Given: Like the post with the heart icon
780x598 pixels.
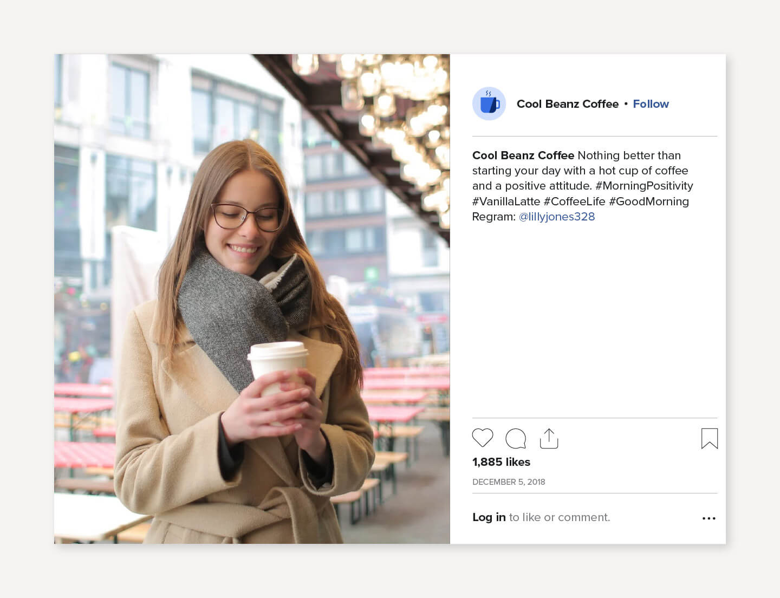Looking at the screenshot, I should [x=483, y=438].
